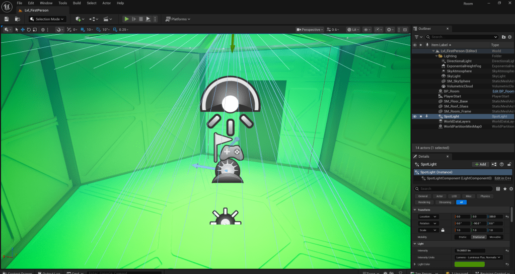Toggle visibility eye for SpotLight actor

(415, 116)
